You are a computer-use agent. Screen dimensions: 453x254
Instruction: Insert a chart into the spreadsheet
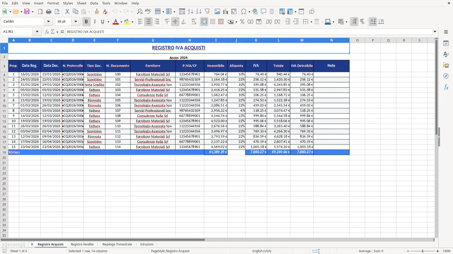pyautogui.click(x=225, y=11)
